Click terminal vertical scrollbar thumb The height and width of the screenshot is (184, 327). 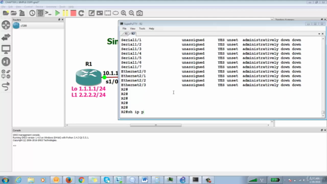pos(323,112)
